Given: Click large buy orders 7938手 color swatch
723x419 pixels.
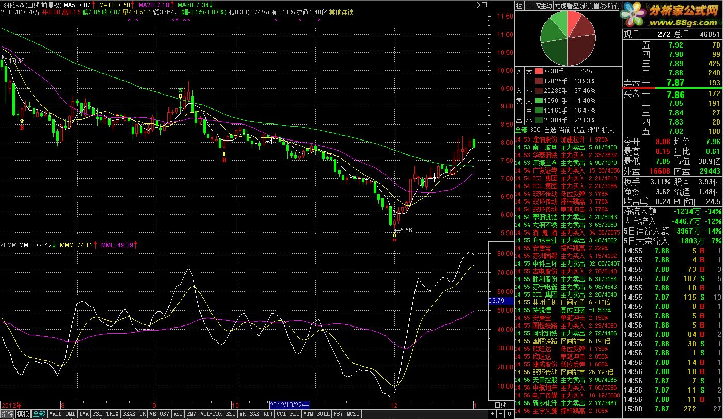Looking at the screenshot, I should pyautogui.click(x=539, y=71).
